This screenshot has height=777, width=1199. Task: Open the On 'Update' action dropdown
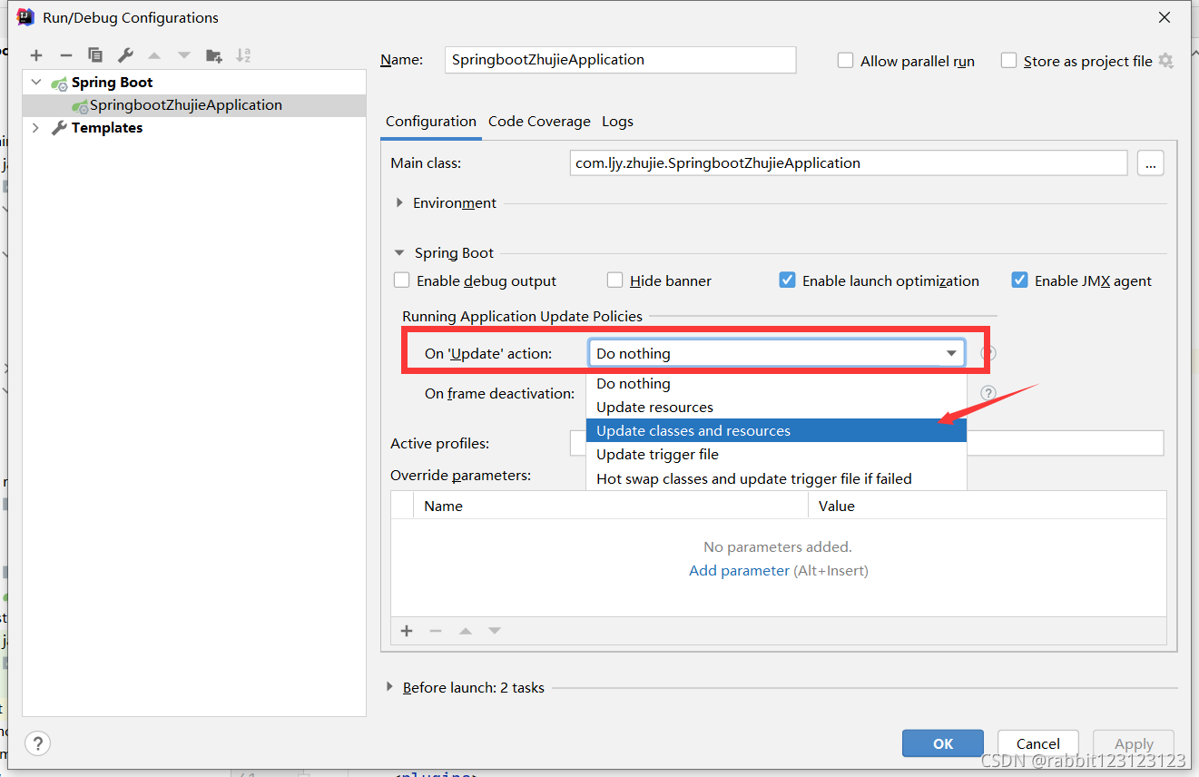click(x=776, y=353)
